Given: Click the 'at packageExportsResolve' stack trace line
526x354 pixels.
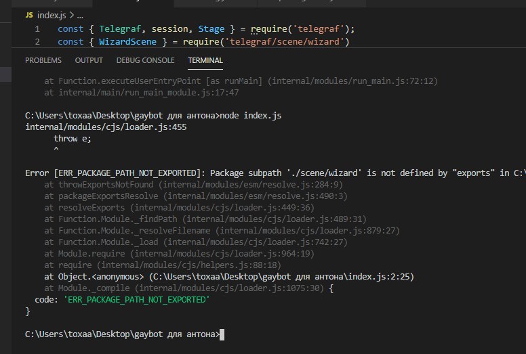Looking at the screenshot, I should click(196, 196).
